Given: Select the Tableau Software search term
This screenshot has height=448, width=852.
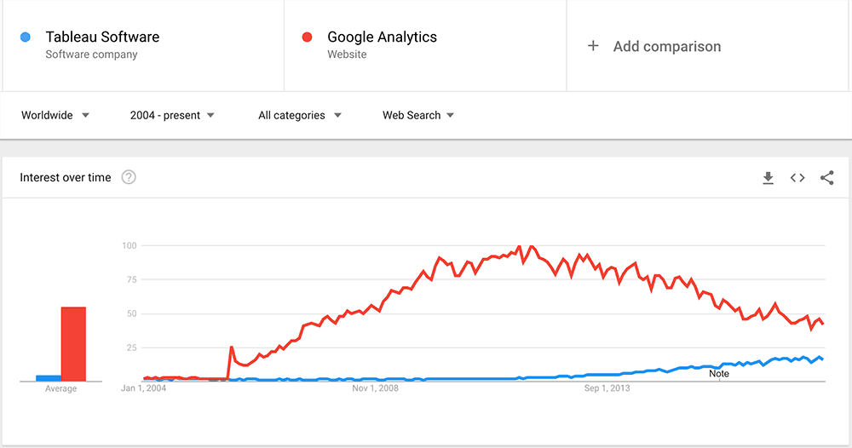Looking at the screenshot, I should tap(103, 37).
